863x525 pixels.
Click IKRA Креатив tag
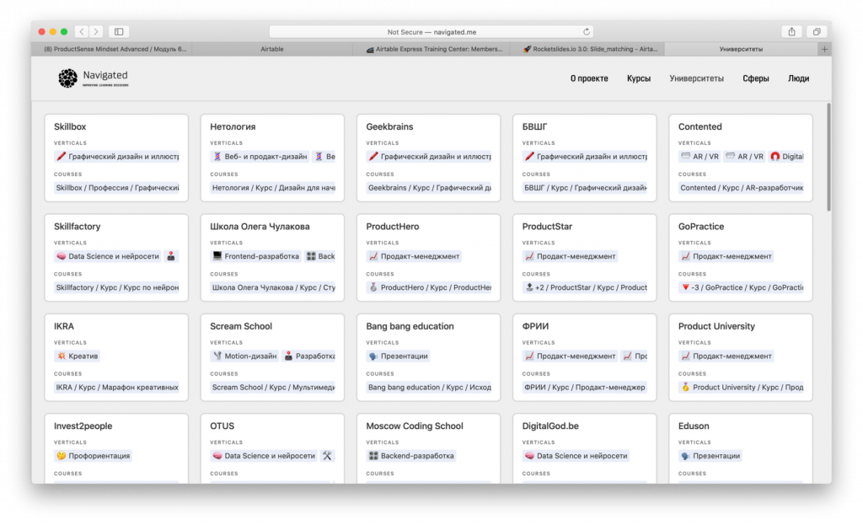77,356
